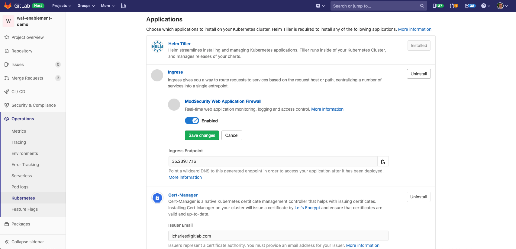The width and height of the screenshot is (516, 249).
Task: Expand the Projects menu
Action: 62,6
